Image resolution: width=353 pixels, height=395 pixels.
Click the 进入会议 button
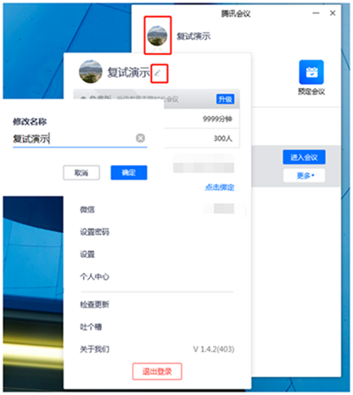tap(304, 157)
